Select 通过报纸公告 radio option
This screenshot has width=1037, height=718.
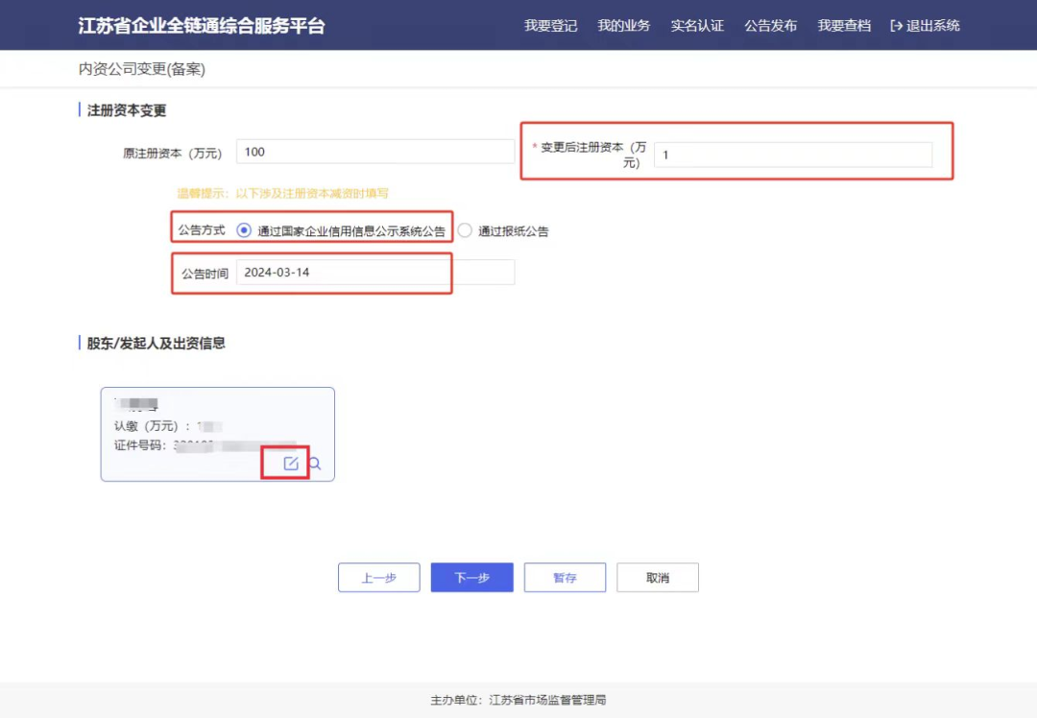pos(465,229)
